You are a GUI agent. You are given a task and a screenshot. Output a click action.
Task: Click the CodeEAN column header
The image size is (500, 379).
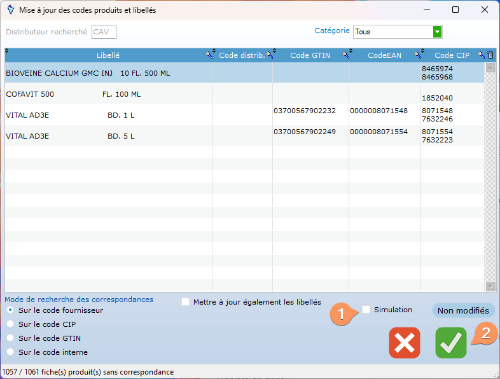[x=384, y=55]
